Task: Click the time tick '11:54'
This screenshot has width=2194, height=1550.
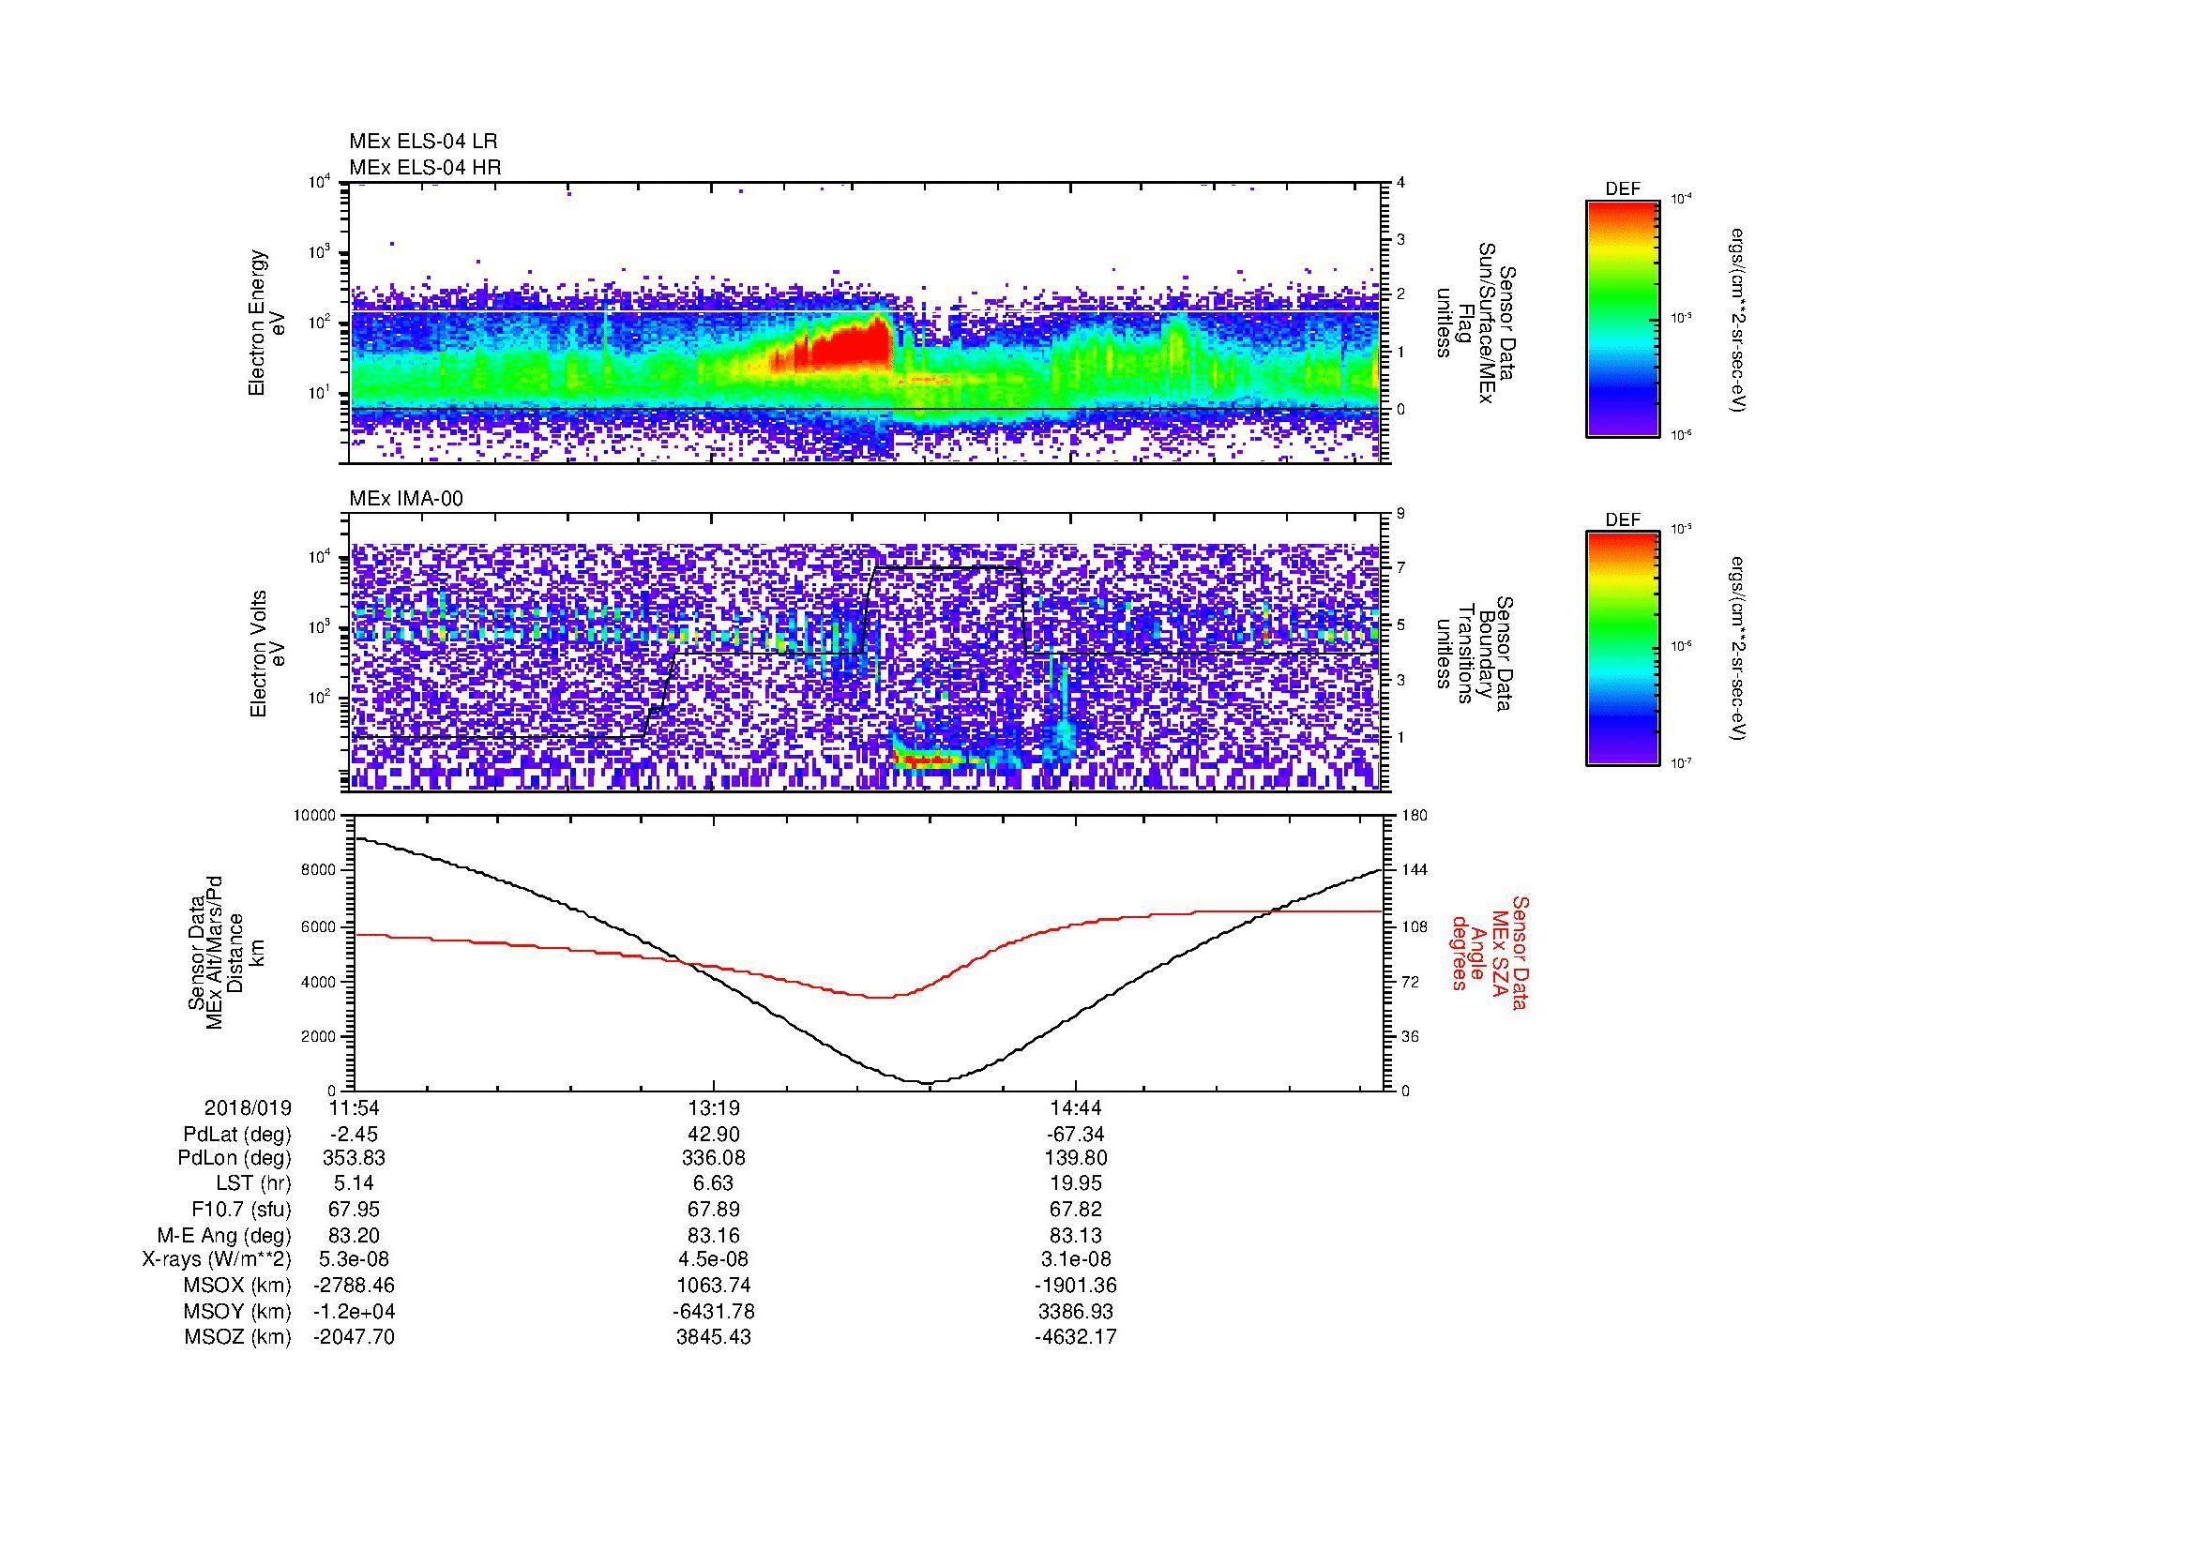Action: [x=355, y=1107]
